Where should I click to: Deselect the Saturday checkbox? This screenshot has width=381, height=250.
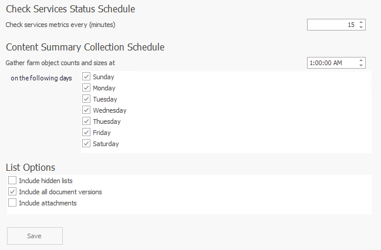(86, 144)
